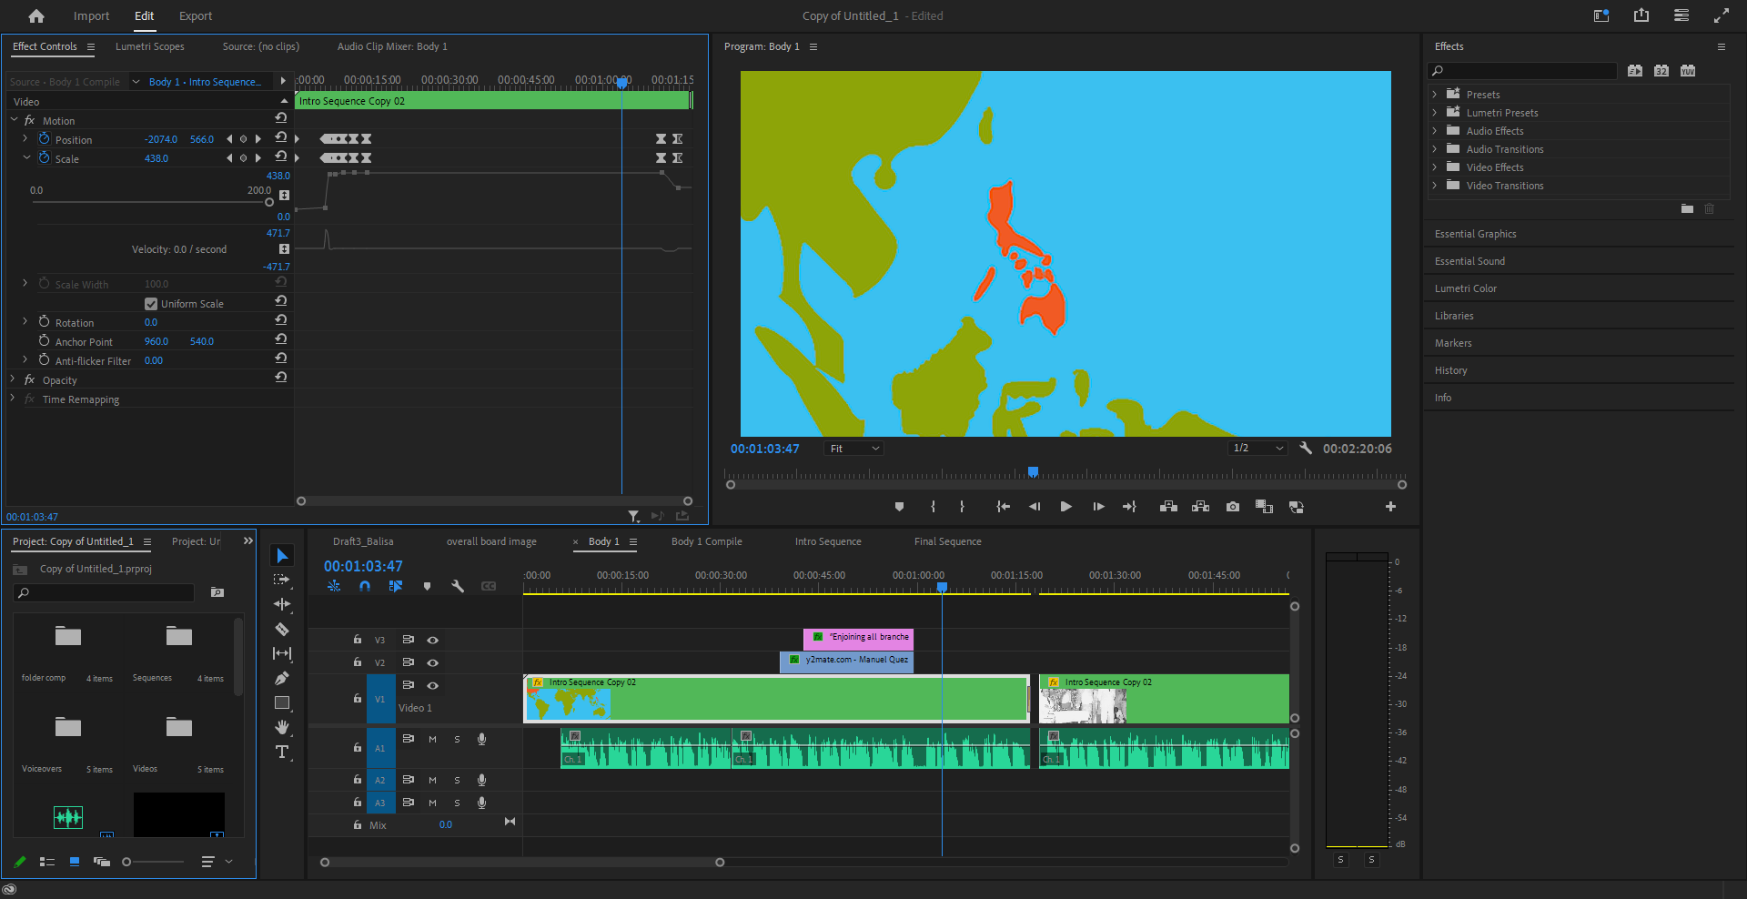Toggle the Ripple Edit tool
The image size is (1747, 899).
point(282,604)
